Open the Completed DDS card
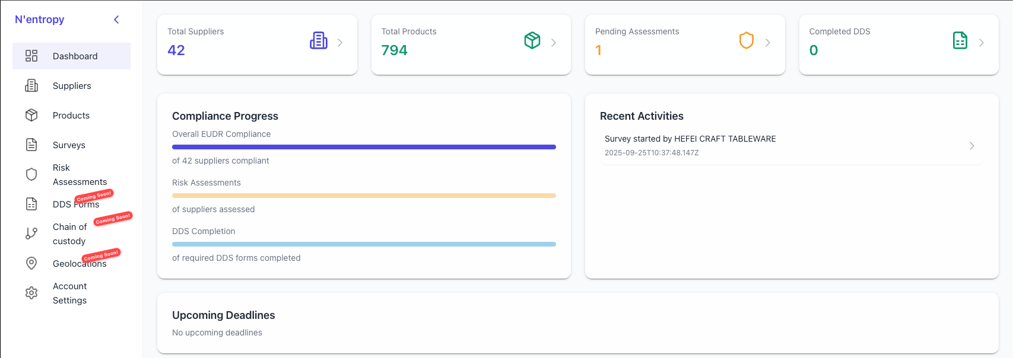The width and height of the screenshot is (1013, 358). point(898,44)
